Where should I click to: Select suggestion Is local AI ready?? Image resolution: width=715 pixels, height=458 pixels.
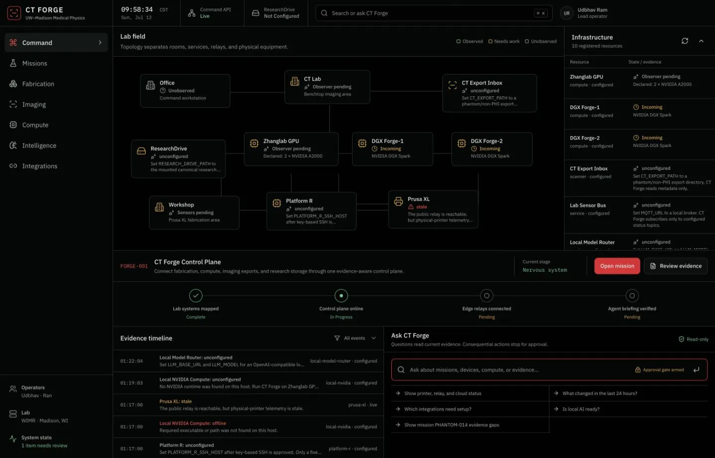tap(629, 409)
